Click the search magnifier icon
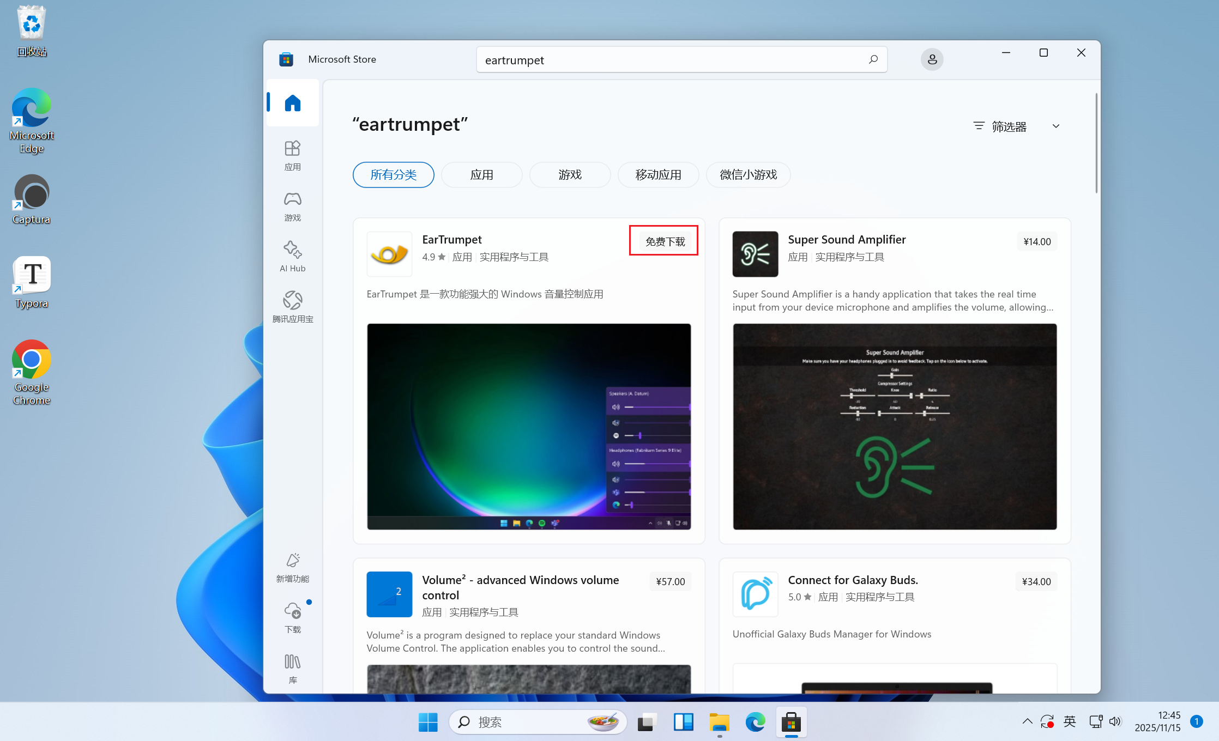Viewport: 1219px width, 741px height. [873, 59]
